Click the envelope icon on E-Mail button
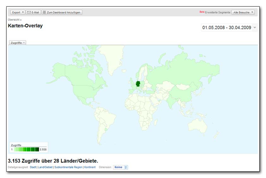Screen dimensions: 266x178 (29, 12)
